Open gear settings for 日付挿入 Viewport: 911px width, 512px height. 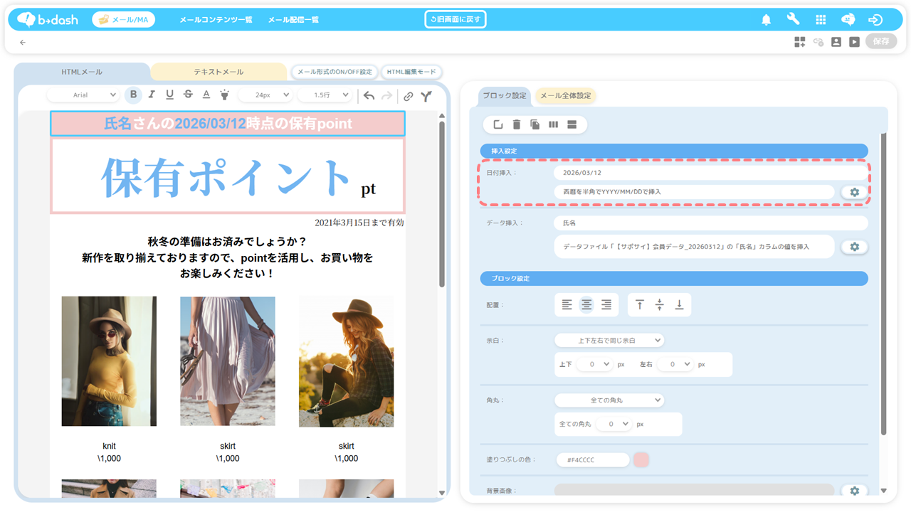click(x=854, y=192)
